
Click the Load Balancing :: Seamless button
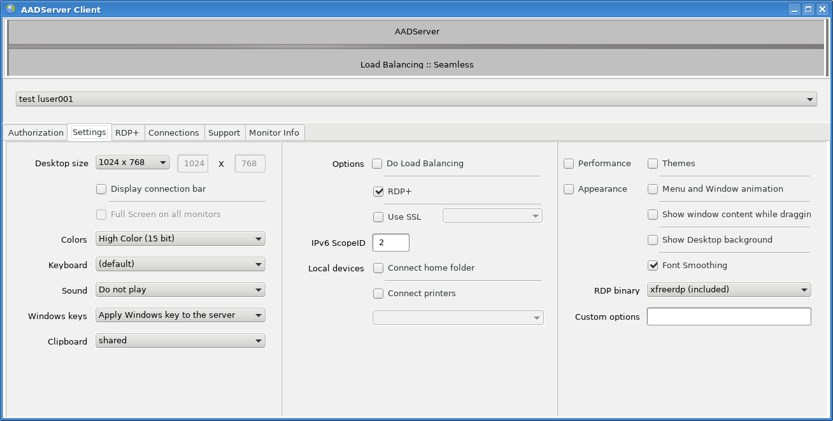416,64
